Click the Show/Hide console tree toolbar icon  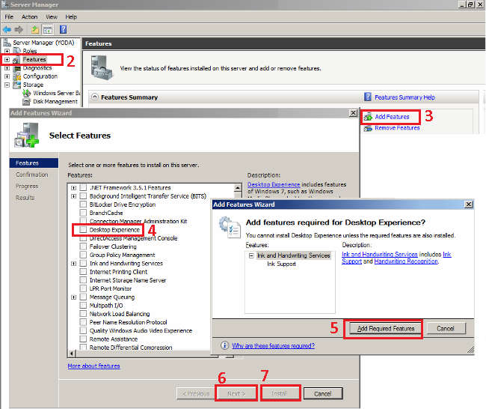[x=48, y=30]
